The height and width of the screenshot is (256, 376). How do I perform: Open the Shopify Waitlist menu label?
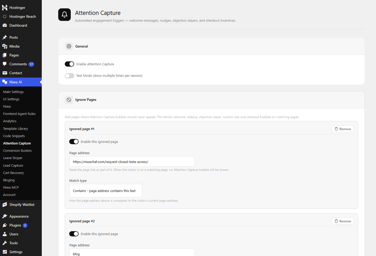coord(22,205)
